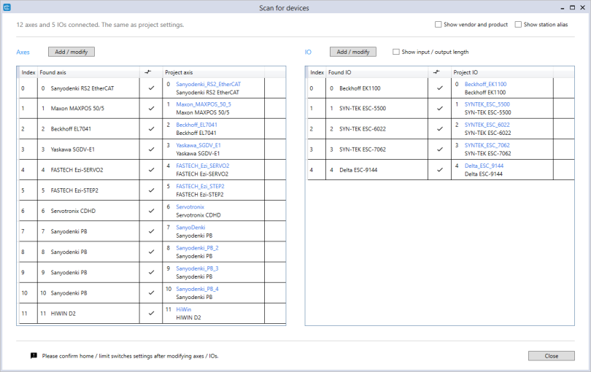Open the SYNTEK_ESC_5500 project IO link
The image size is (591, 372).
coord(487,104)
